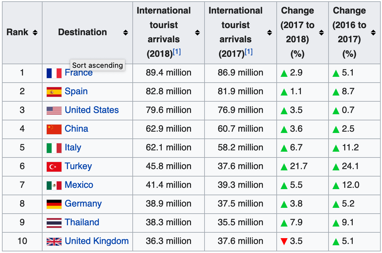Viewport: 382px width, 253px height.
Task: Sort by 2018 tourist arrivals arrows
Action: (x=197, y=33)
